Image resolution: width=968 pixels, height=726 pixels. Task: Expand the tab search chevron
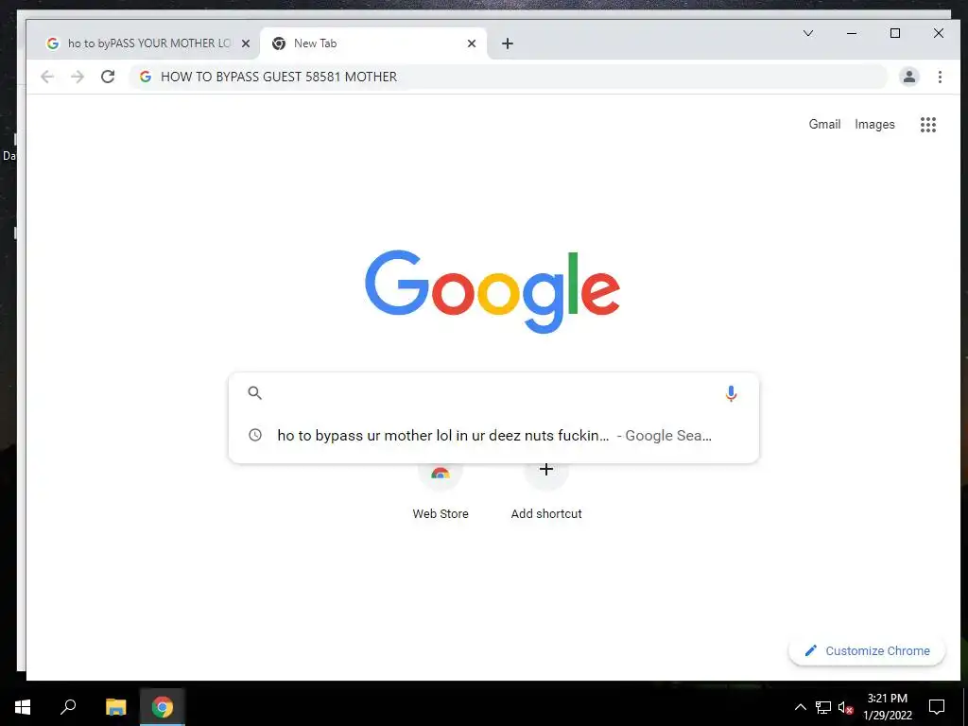[x=807, y=33]
